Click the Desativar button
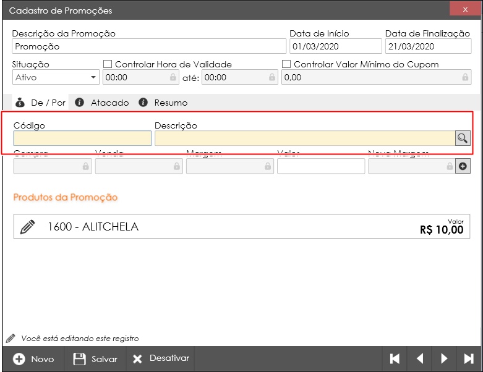483x372 pixels. click(161, 359)
